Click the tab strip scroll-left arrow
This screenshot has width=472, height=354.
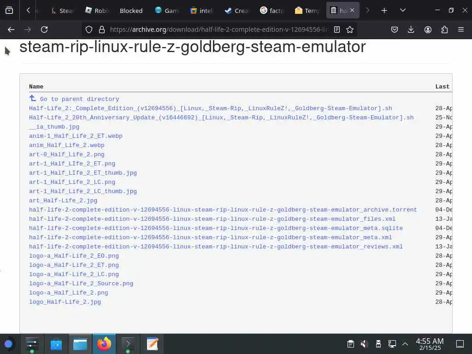28,11
